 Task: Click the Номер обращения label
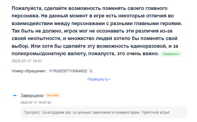28,71
